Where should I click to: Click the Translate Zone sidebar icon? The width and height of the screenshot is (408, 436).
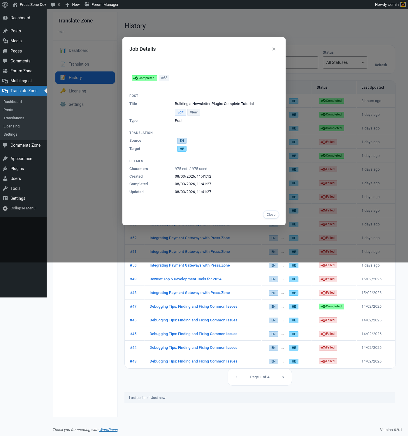point(5,91)
